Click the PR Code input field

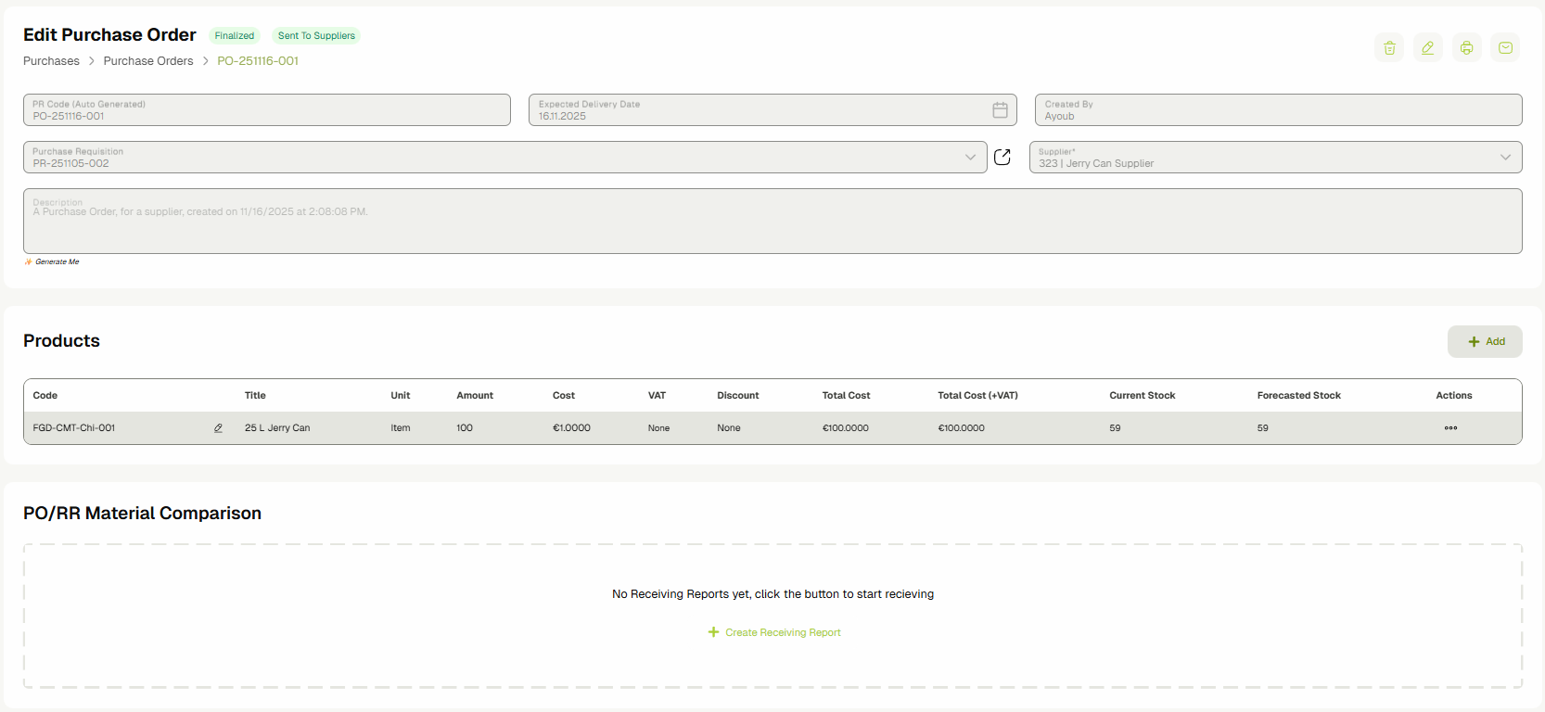pyautogui.click(x=267, y=109)
